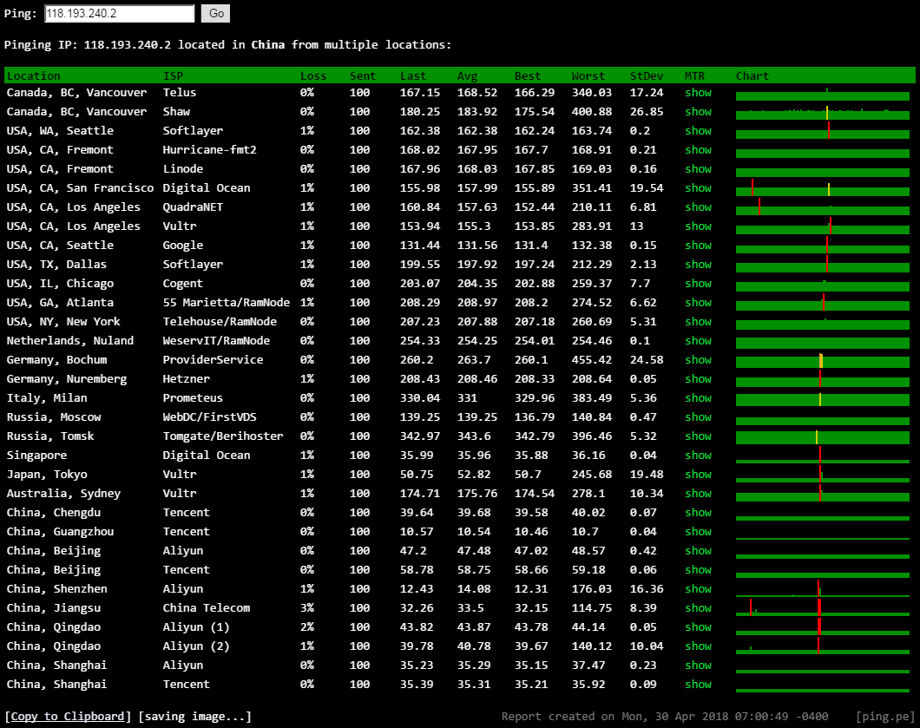Screen dimensions: 920x728
Task: Click the chart for Russia, Tomsk row
Action: (x=822, y=437)
